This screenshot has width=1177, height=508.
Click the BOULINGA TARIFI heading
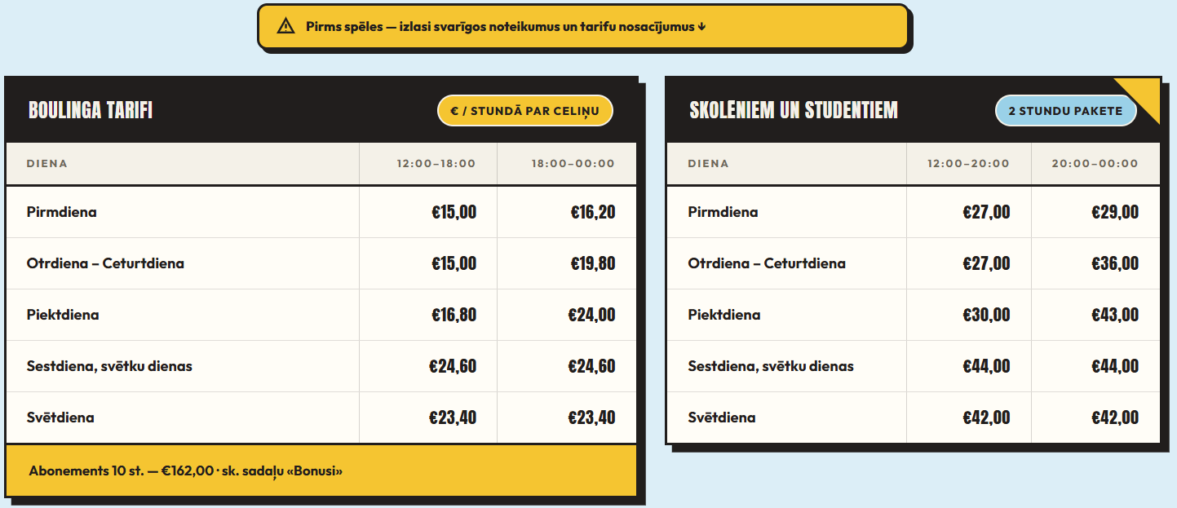[91, 110]
